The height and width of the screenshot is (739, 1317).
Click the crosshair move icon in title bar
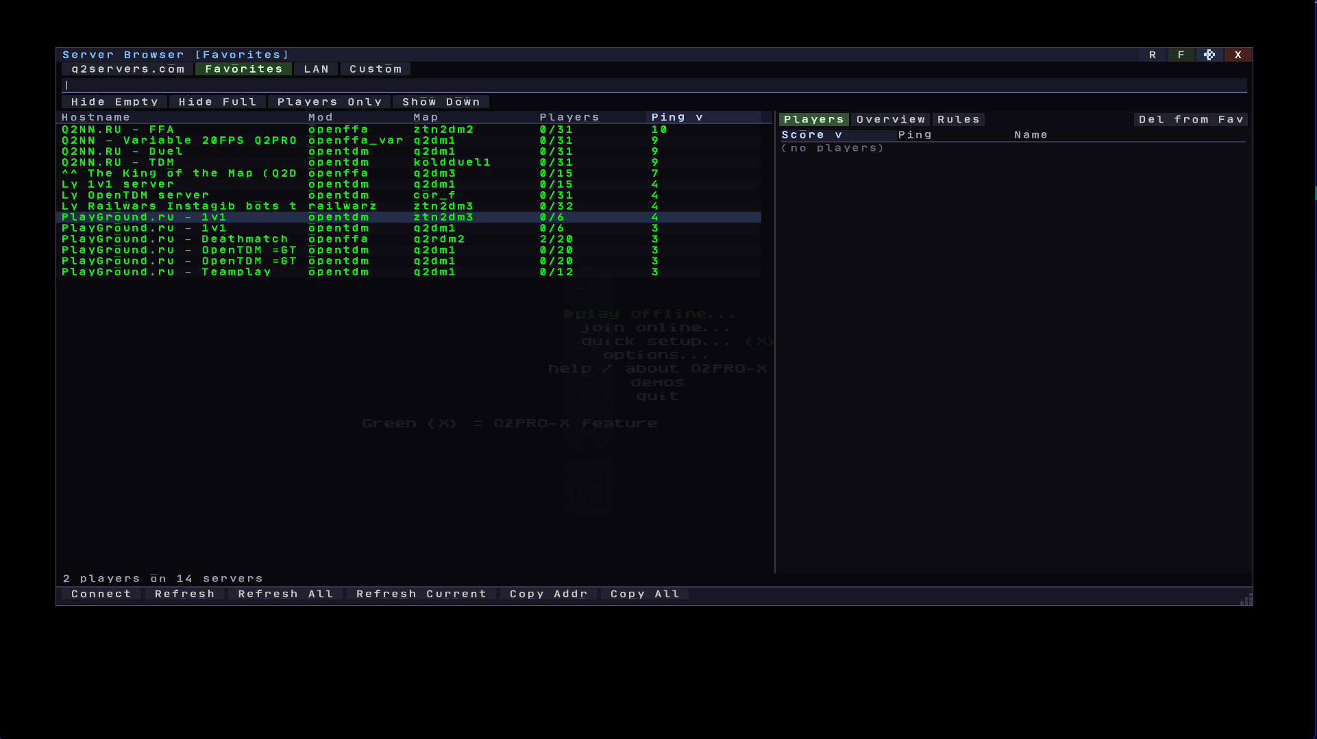tap(1209, 54)
